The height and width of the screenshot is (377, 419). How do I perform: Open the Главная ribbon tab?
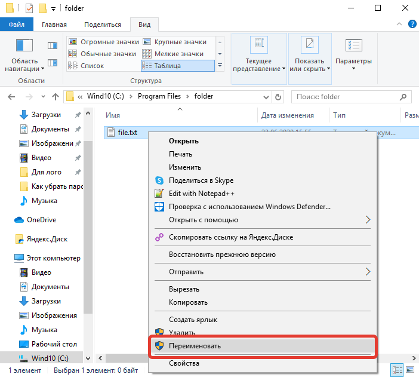coord(54,24)
